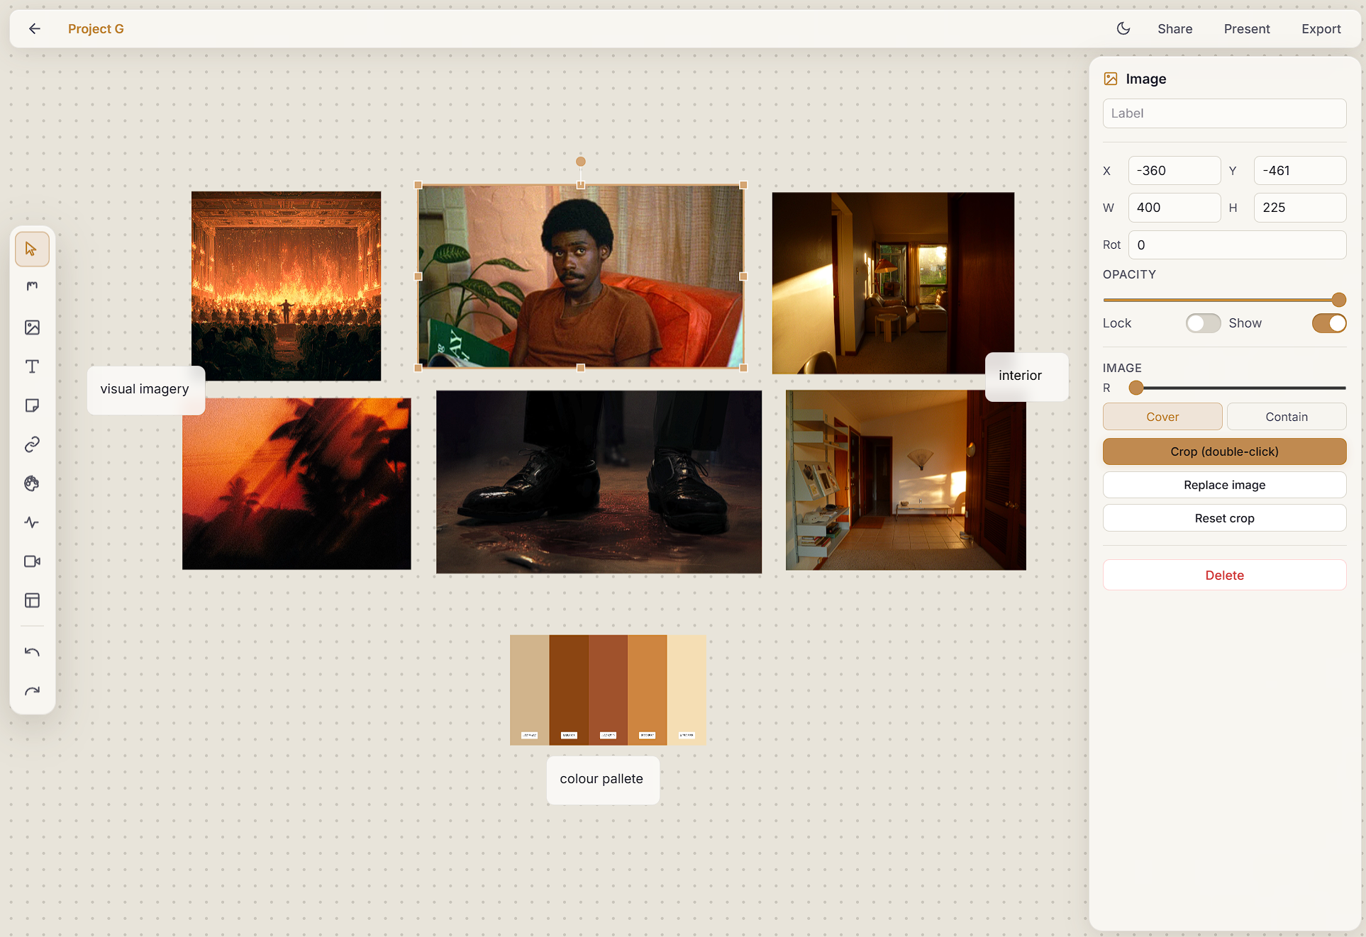Select the Text tool

(x=32, y=366)
